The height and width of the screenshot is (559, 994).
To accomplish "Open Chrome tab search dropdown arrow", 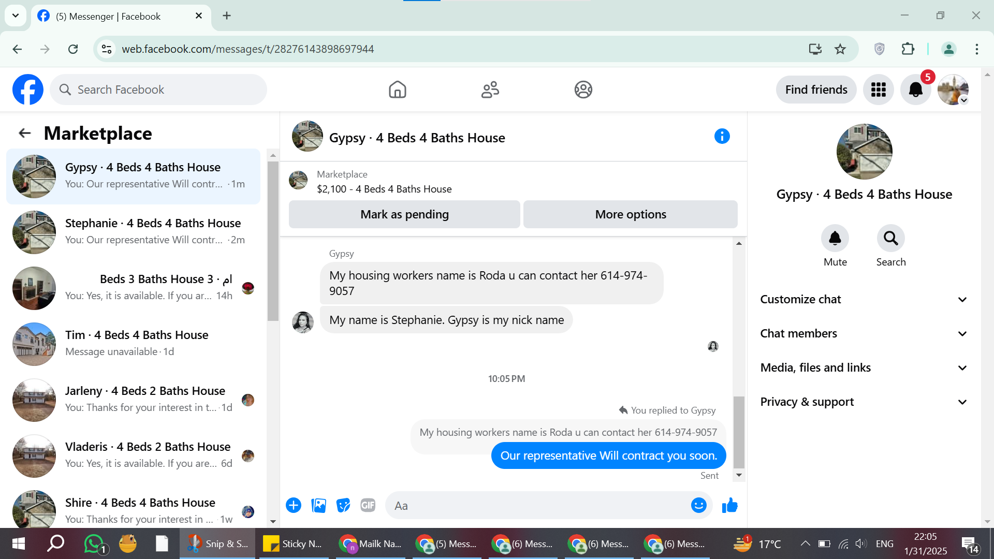I will point(16,16).
